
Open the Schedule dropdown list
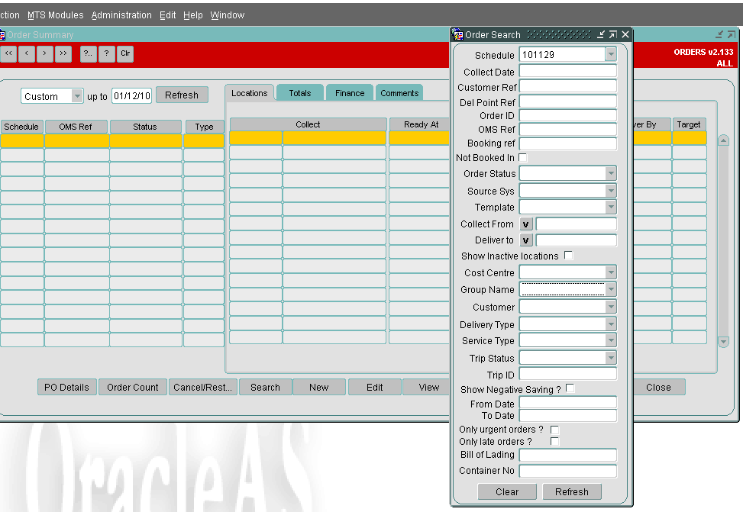click(611, 54)
